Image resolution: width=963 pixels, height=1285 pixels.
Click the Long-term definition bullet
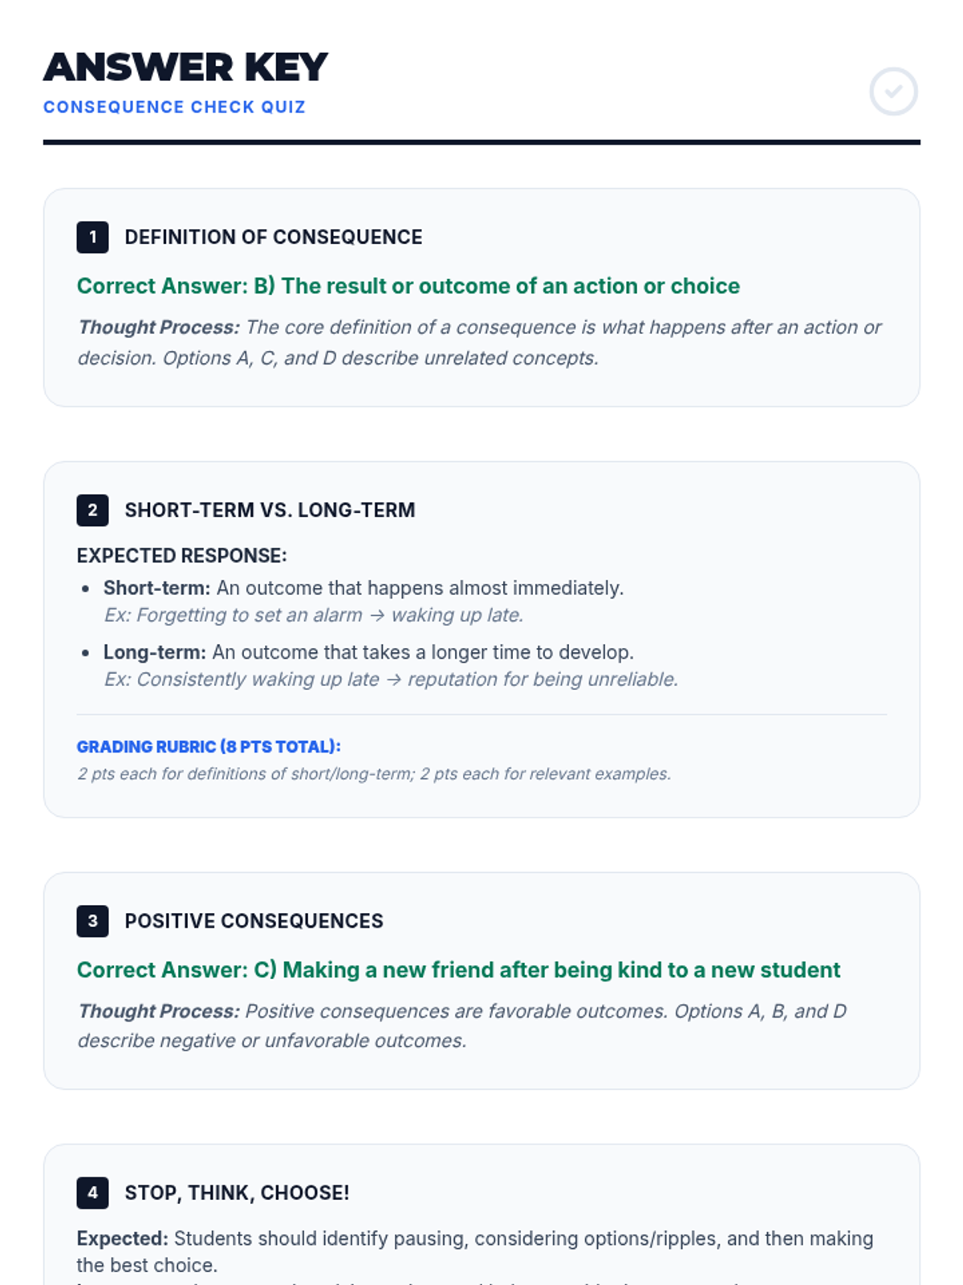tap(368, 653)
